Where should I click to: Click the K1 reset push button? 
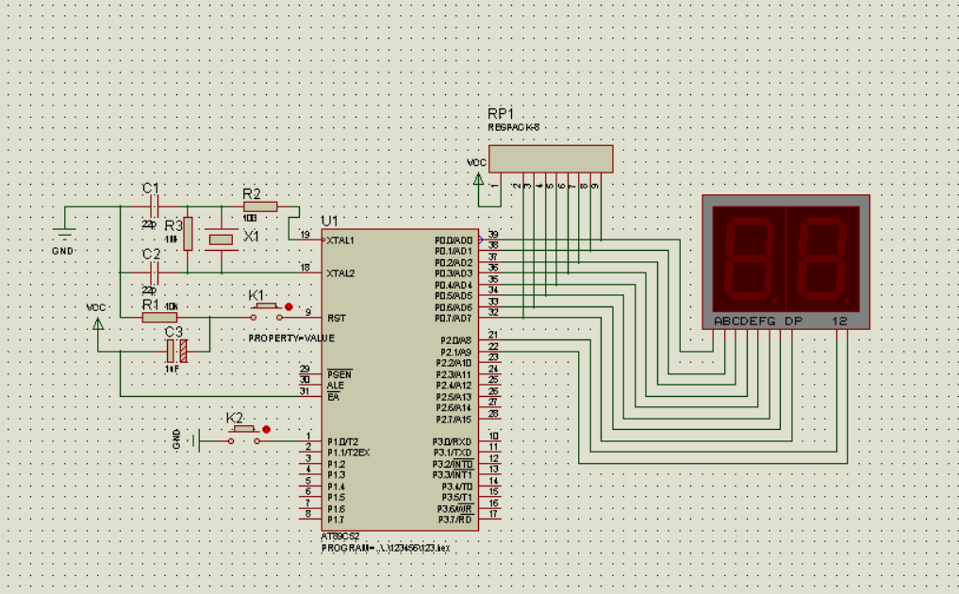tap(266, 311)
